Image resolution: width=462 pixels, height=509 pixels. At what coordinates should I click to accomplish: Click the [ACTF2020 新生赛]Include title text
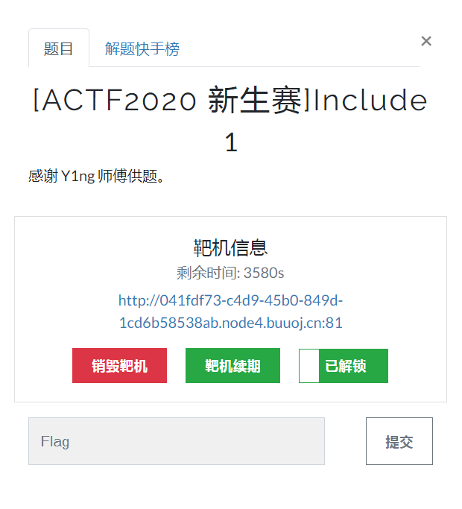pos(230,101)
